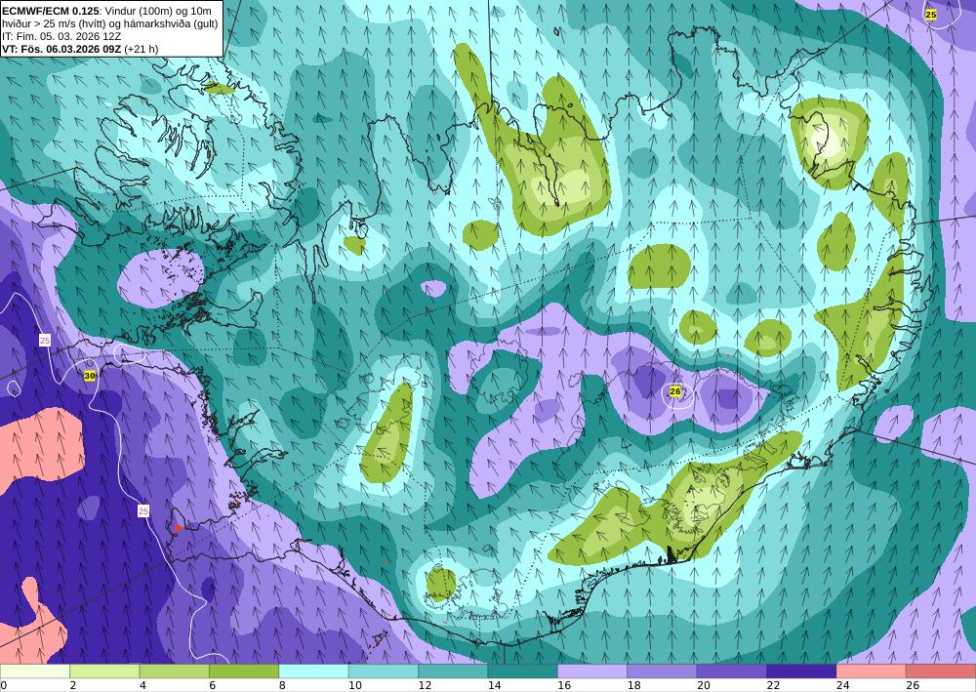Click the legend scale number '26'
The width and height of the screenshot is (976, 692).
[x=913, y=685]
